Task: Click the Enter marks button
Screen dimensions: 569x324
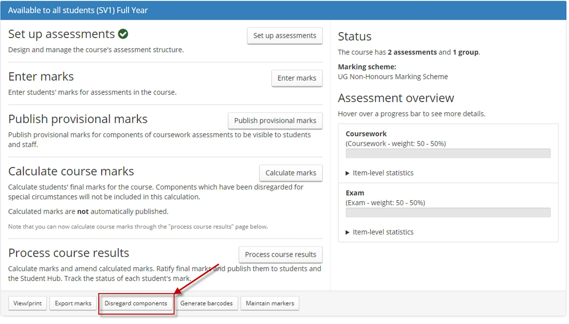Action: [x=297, y=78]
